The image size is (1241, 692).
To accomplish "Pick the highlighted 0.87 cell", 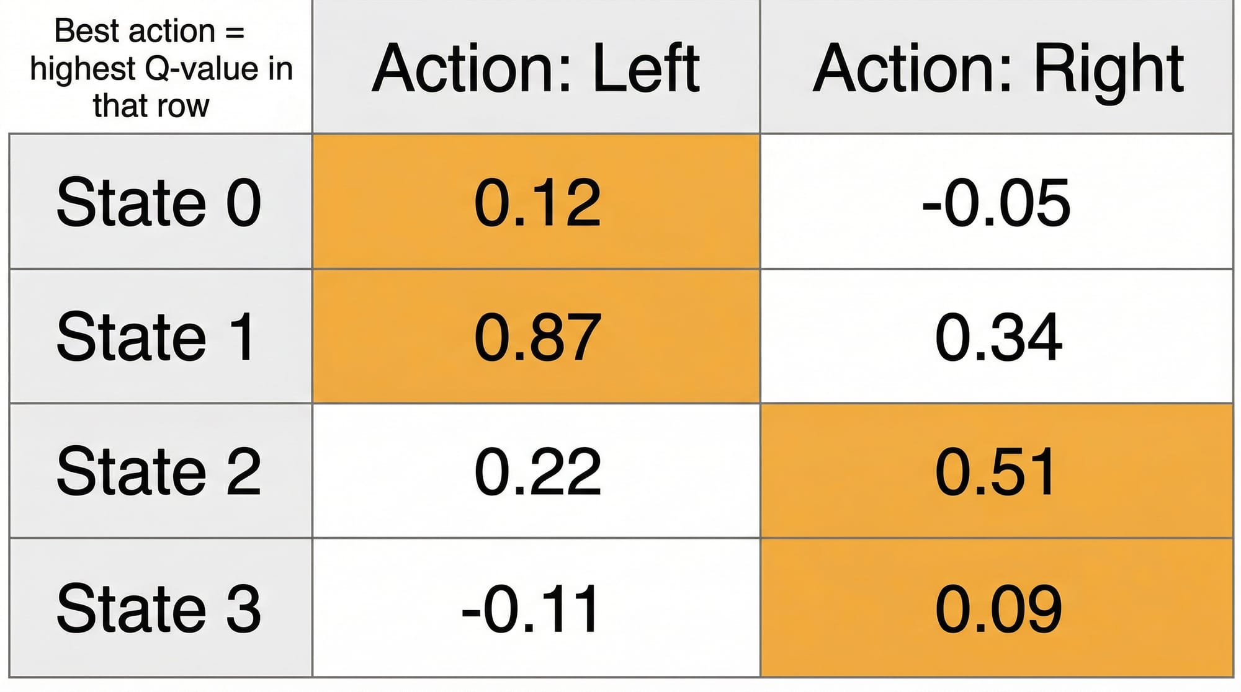I will tap(537, 337).
